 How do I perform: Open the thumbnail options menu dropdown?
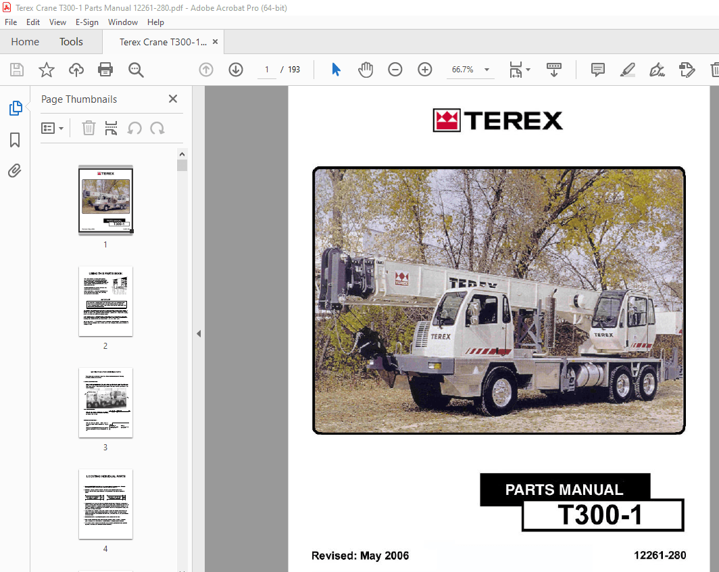(x=52, y=128)
